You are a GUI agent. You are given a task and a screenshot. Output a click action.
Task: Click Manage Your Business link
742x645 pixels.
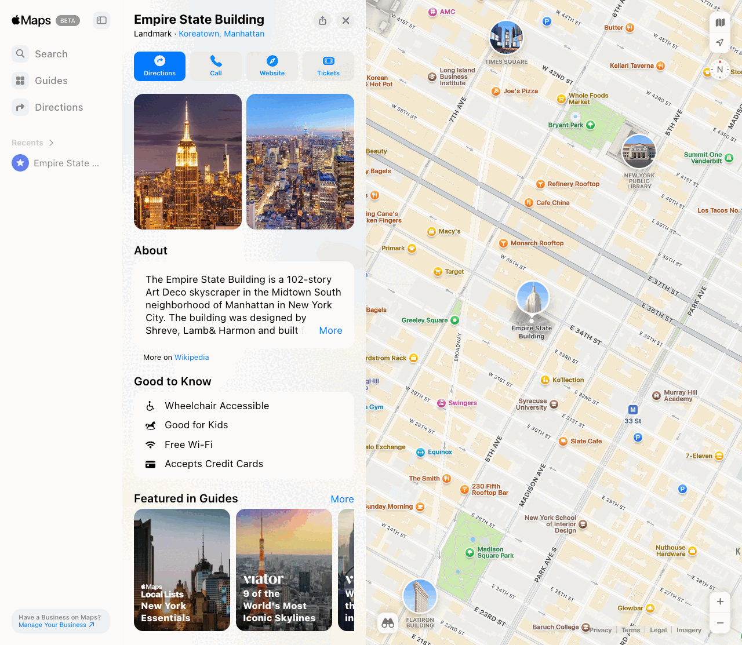(x=56, y=625)
